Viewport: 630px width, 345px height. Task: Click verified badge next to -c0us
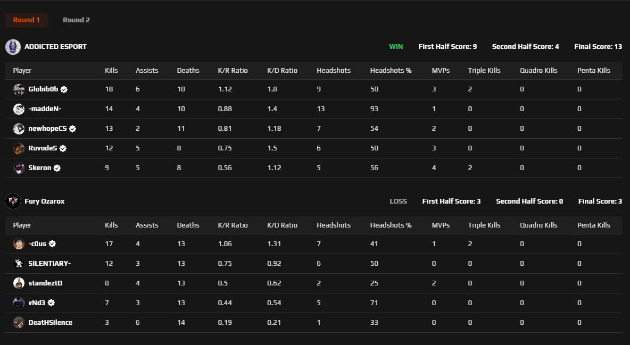click(52, 244)
